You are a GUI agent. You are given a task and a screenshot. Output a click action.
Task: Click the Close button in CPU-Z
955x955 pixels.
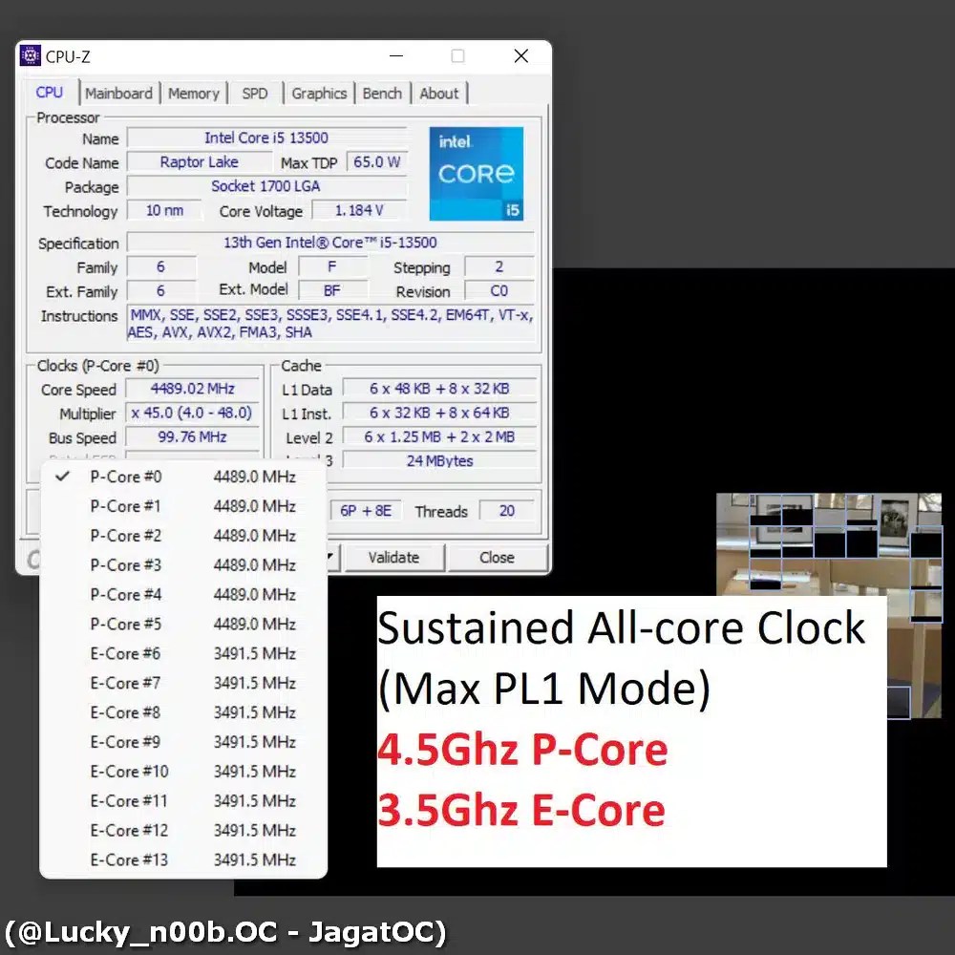point(497,558)
